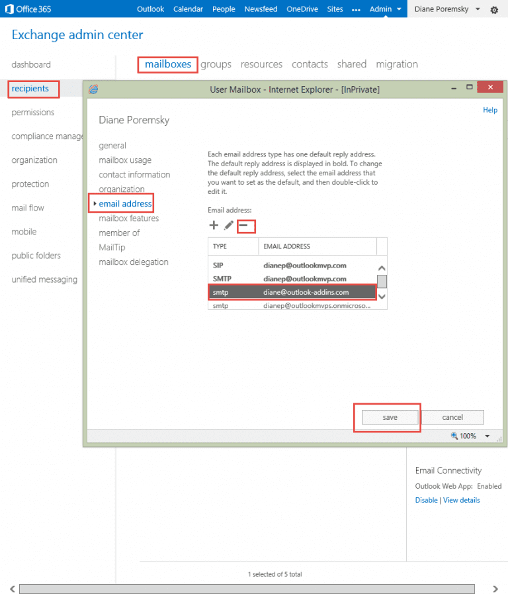Open MailTip in the dialog
Viewport: 508px width, 594px height.
(x=112, y=248)
